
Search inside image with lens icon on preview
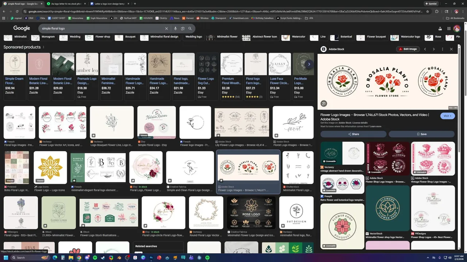[x=324, y=104]
